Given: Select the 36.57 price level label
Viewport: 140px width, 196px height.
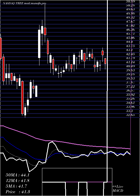Looking at the screenshot, I should pyautogui.click(x=130, y=91).
